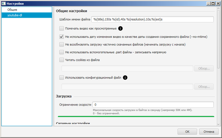
Task: Click the scrollbar down arrow
Action: (218, 124)
